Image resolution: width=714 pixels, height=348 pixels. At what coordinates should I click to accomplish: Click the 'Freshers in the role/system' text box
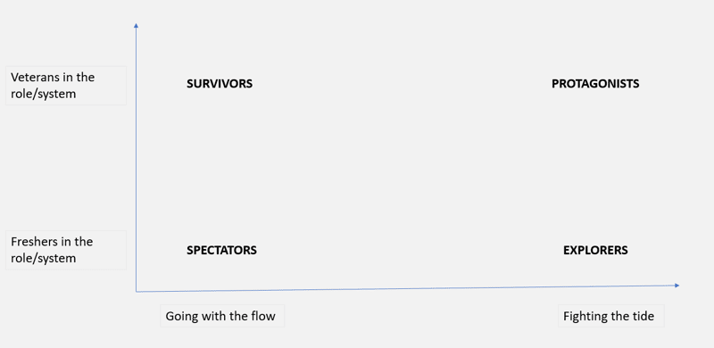point(66,250)
